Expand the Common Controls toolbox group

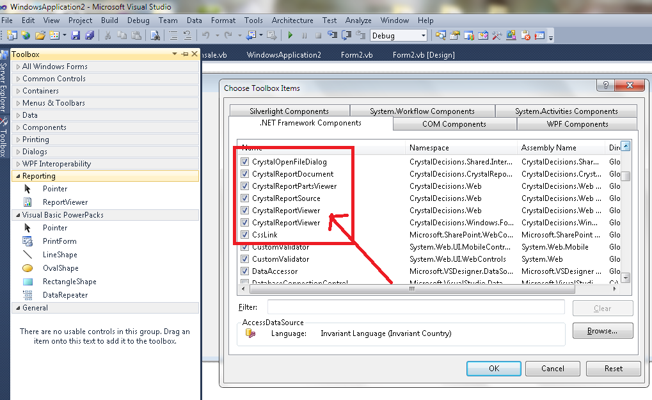click(x=18, y=79)
